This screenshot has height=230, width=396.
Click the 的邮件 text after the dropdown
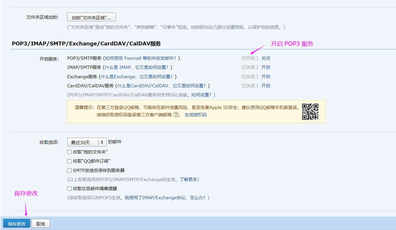[115, 142]
